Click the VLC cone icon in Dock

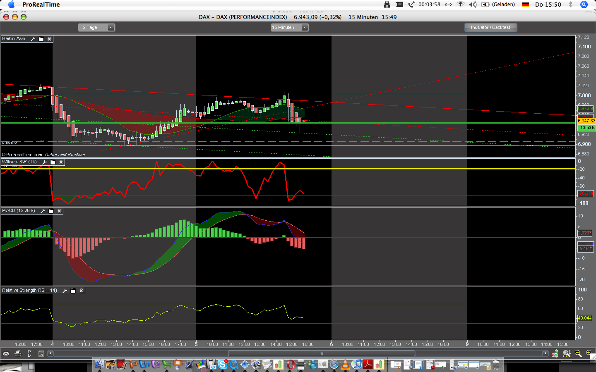pyautogui.click(x=345, y=364)
